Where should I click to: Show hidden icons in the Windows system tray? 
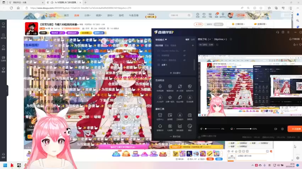(x=253, y=165)
